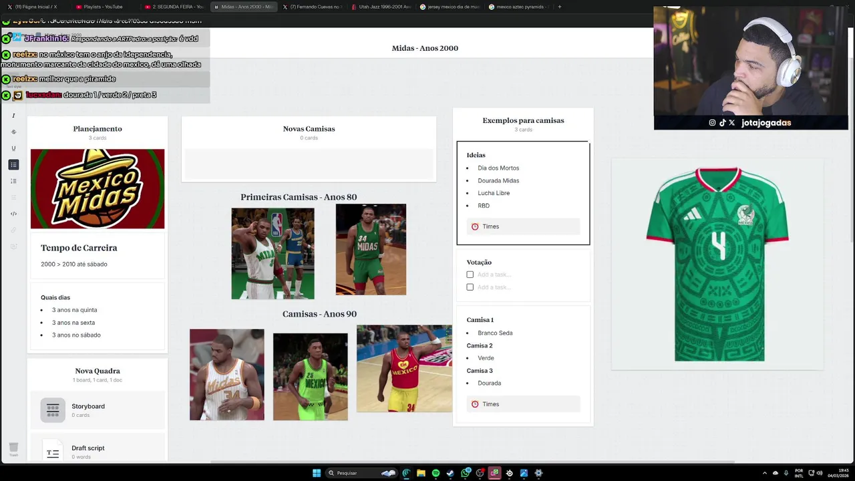Image resolution: width=855 pixels, height=481 pixels.
Task: Select the clock icon in the Camisa card
Action: tap(475, 404)
